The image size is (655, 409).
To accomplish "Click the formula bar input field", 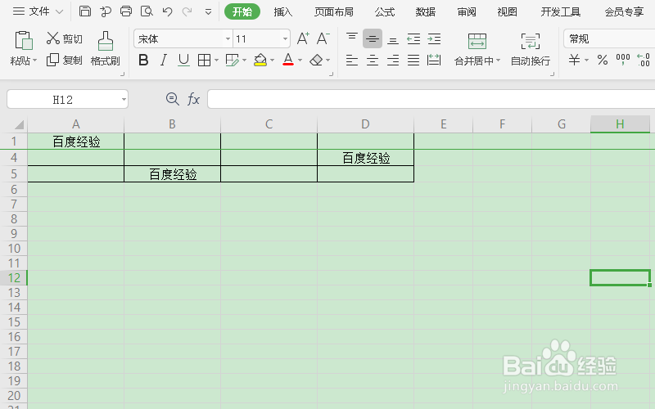I will pos(431,99).
